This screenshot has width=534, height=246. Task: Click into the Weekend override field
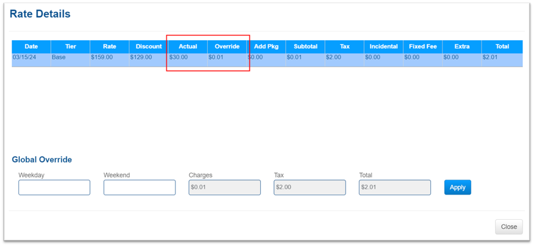point(139,187)
